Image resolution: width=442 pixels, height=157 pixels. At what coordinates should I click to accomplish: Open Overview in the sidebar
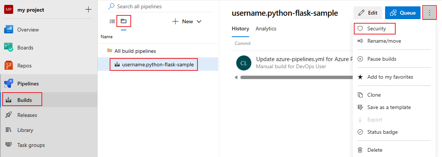tap(28, 30)
